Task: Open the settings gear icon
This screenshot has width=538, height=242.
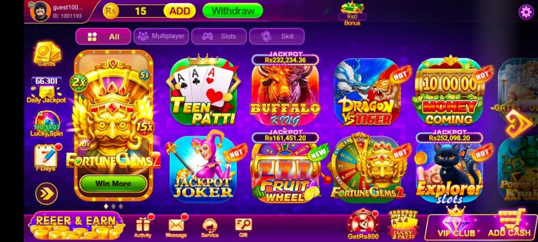Action: (x=525, y=13)
